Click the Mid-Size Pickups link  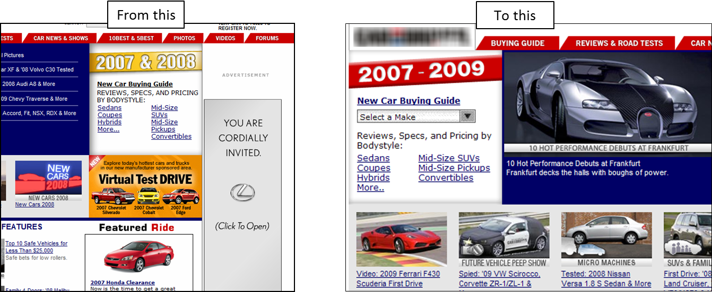[x=454, y=168]
